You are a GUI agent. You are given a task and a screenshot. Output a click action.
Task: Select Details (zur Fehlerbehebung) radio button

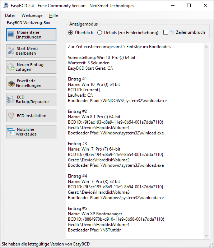click(99, 33)
